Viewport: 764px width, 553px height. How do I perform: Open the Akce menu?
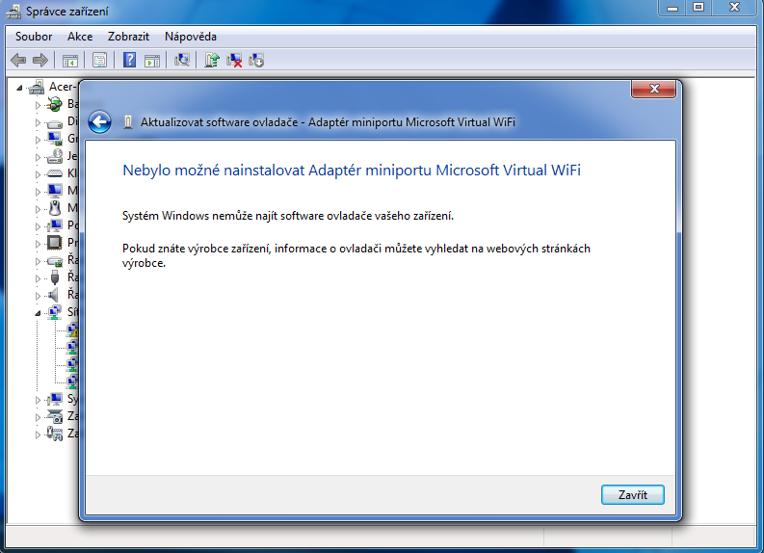[80, 37]
